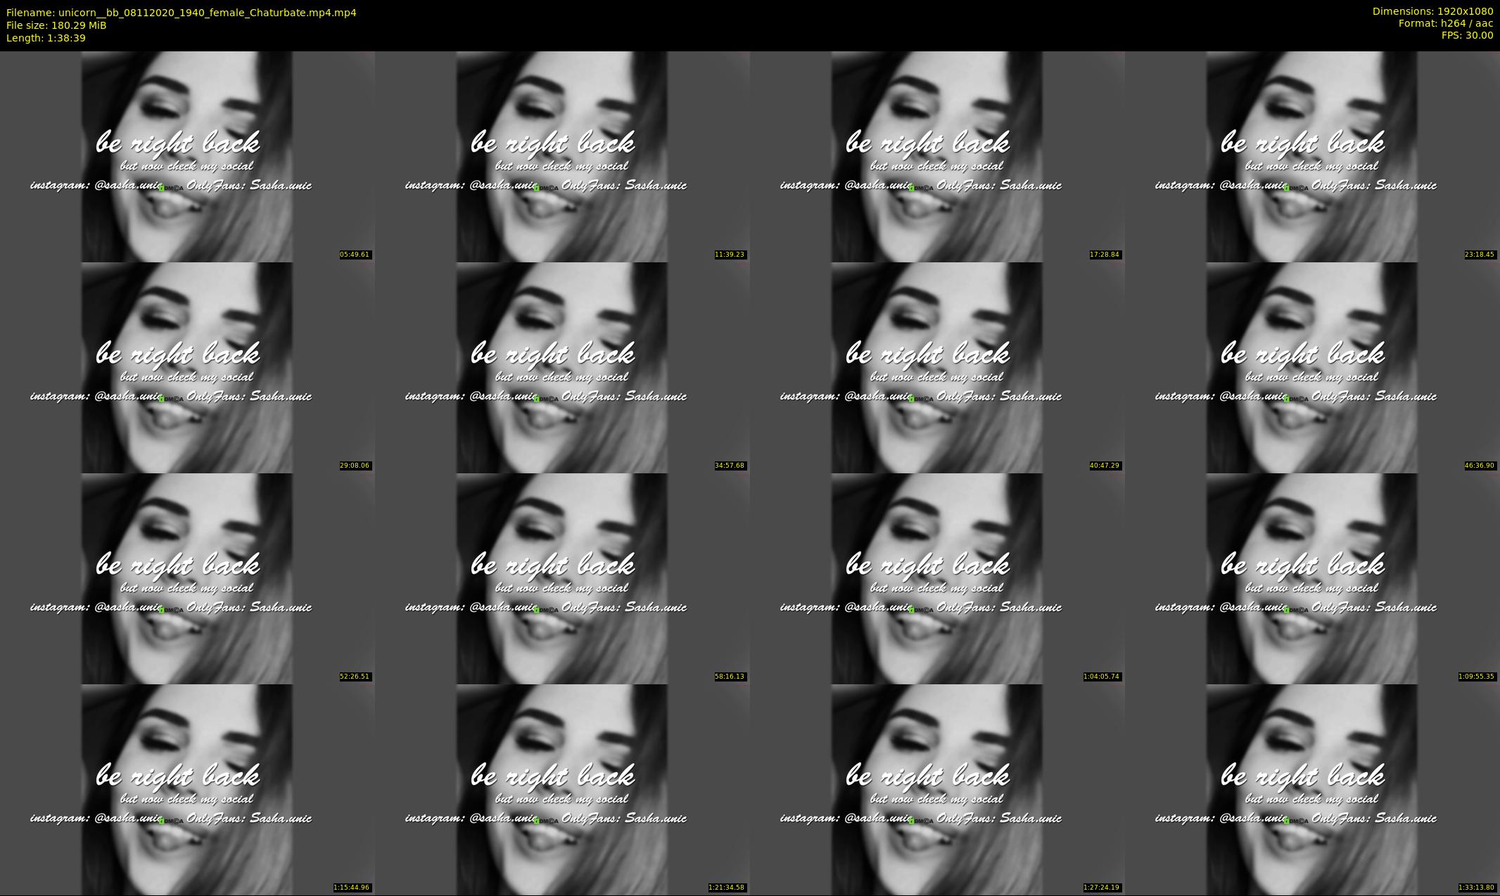Click the 1:09:55.35 timestamp label
The width and height of the screenshot is (1500, 896).
click(x=1477, y=677)
